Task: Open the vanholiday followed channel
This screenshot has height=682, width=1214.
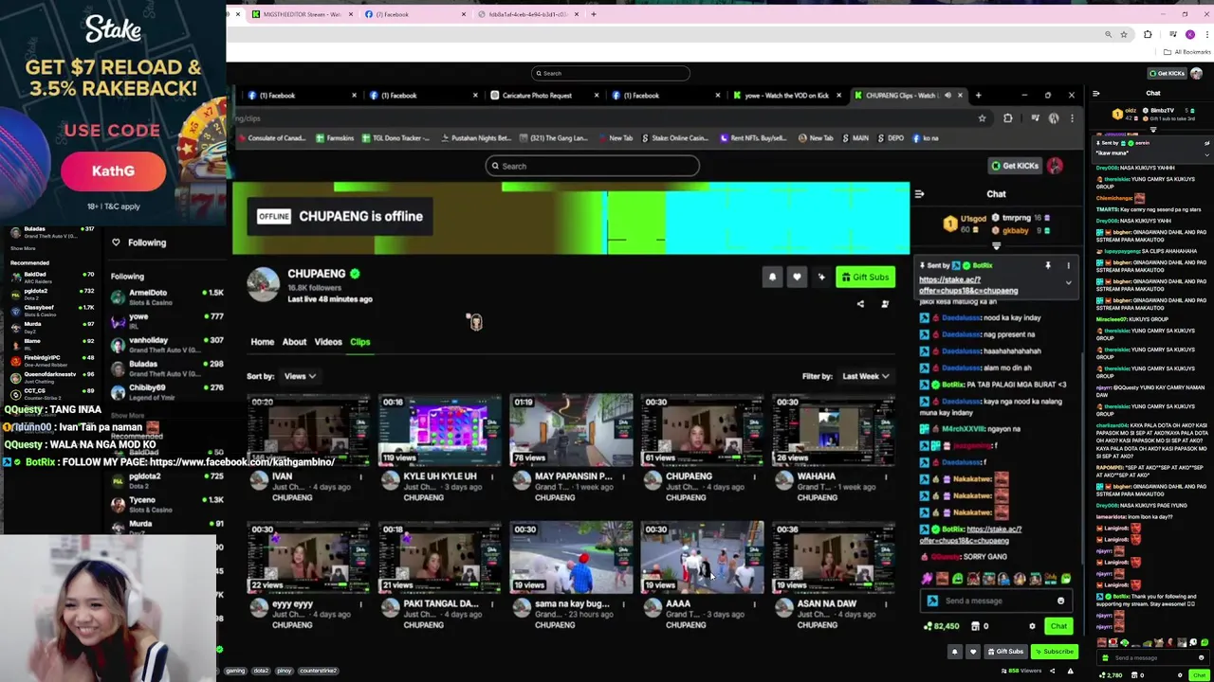Action: (166, 345)
